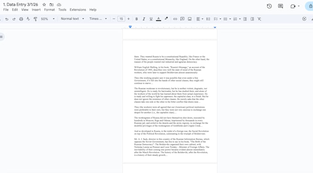Increase font size with plus button

(x=128, y=19)
